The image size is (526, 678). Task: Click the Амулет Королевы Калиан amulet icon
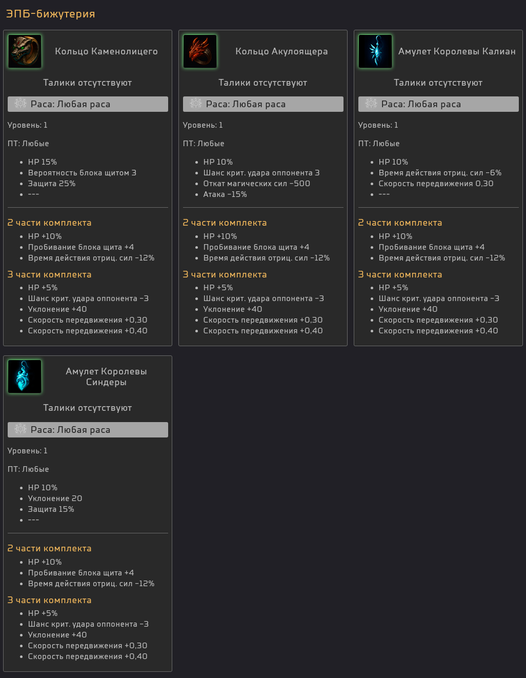coord(375,51)
